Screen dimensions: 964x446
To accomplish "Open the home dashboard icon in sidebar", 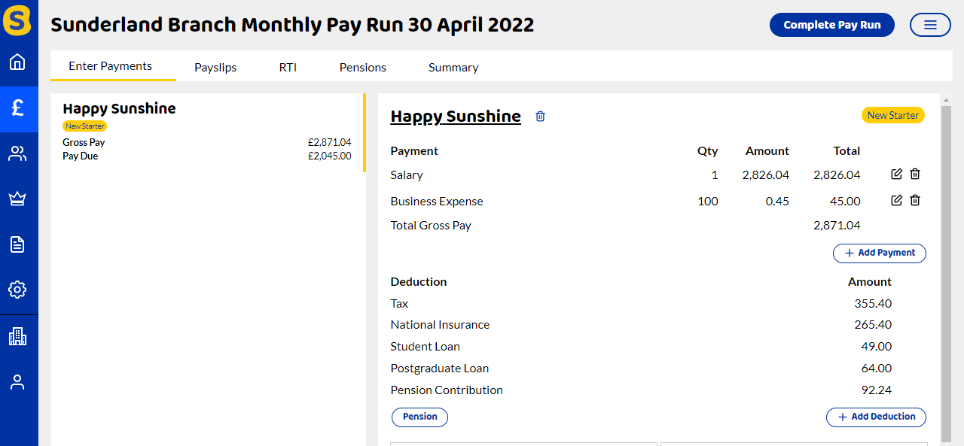I will (17, 63).
